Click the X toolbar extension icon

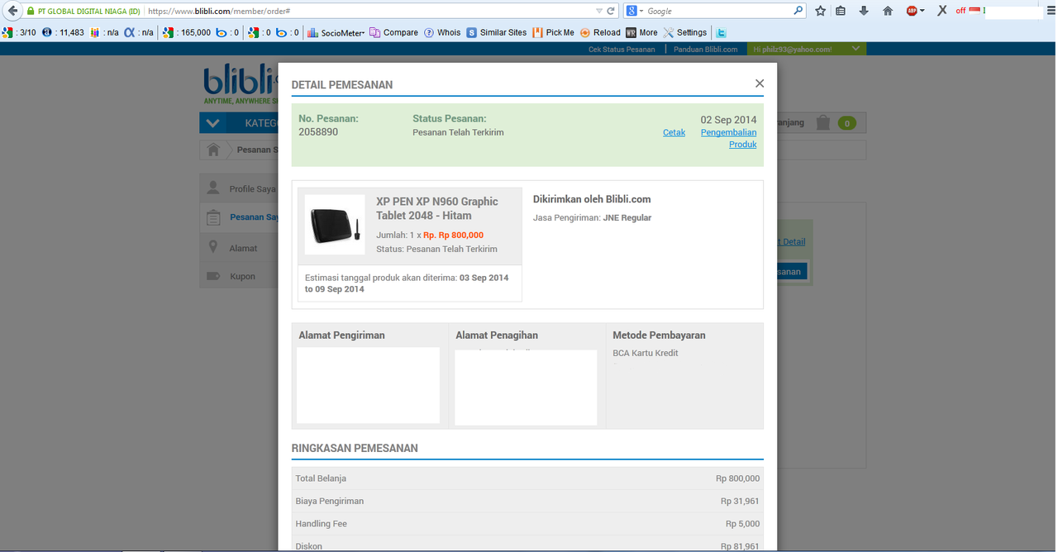[x=941, y=11]
